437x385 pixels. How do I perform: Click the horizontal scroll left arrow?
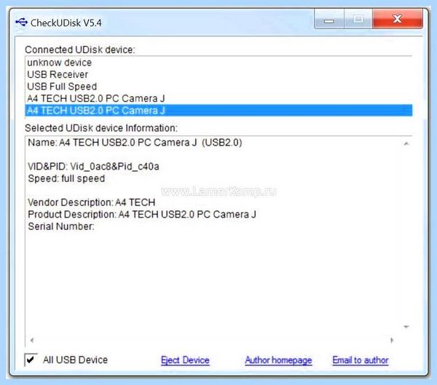point(32,340)
